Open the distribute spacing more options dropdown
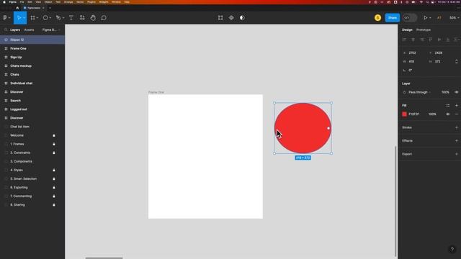Screen dimensions: 461x259 [457, 40]
